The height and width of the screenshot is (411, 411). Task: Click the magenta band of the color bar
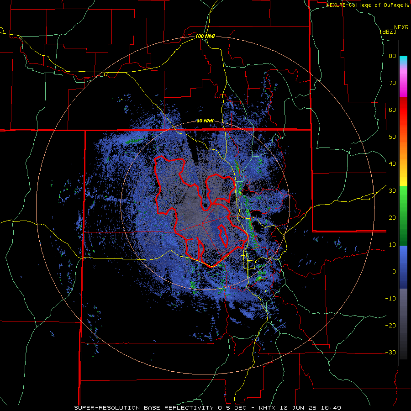coord(403,81)
